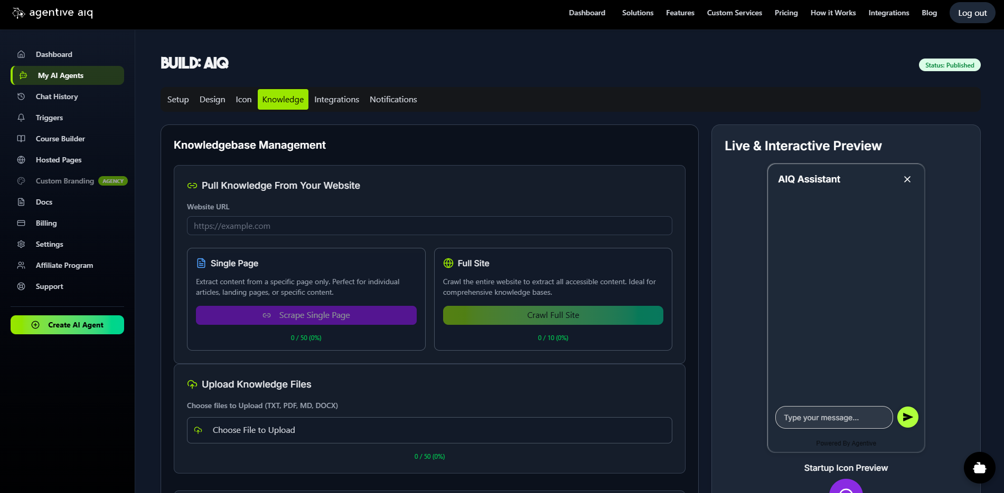Click the plus icon on Create AI Agent
Viewport: 1004px width, 493px height.
point(35,325)
